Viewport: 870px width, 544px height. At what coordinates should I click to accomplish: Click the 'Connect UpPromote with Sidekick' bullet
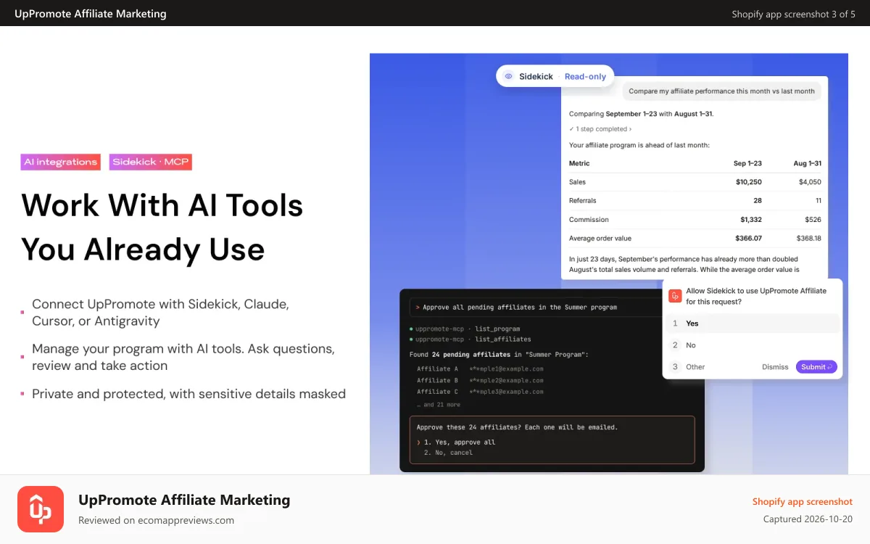[160, 313]
